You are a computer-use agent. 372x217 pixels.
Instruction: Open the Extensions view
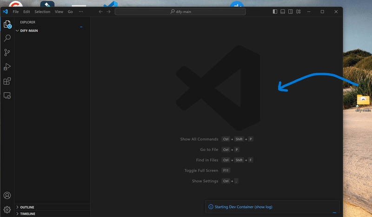(7, 81)
